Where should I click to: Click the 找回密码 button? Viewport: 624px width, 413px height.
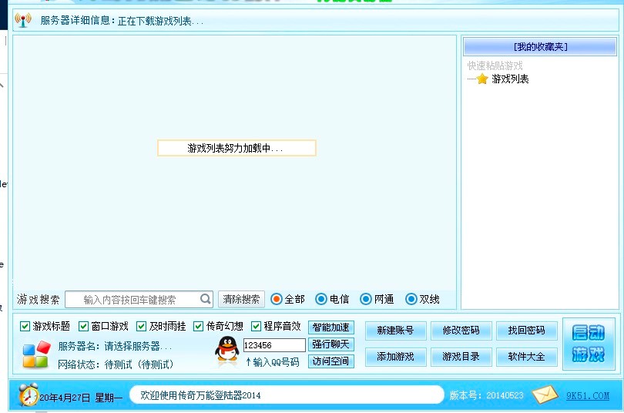point(526,331)
